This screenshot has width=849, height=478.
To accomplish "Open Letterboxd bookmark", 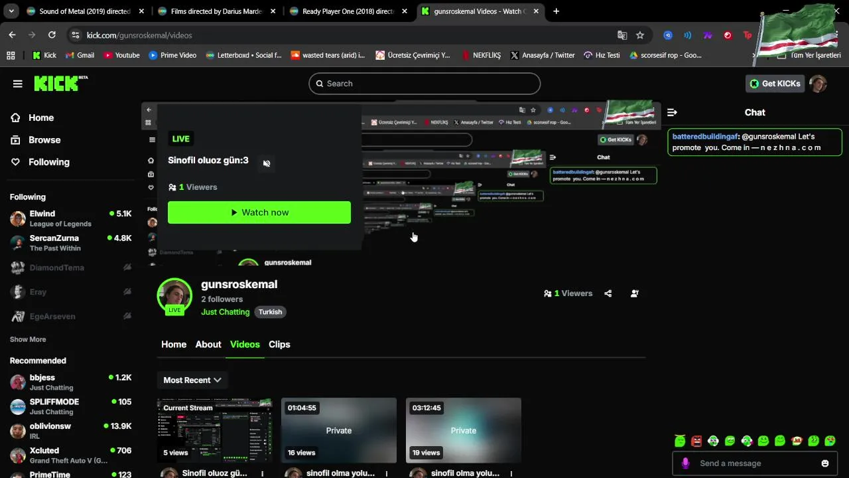I will point(244,55).
